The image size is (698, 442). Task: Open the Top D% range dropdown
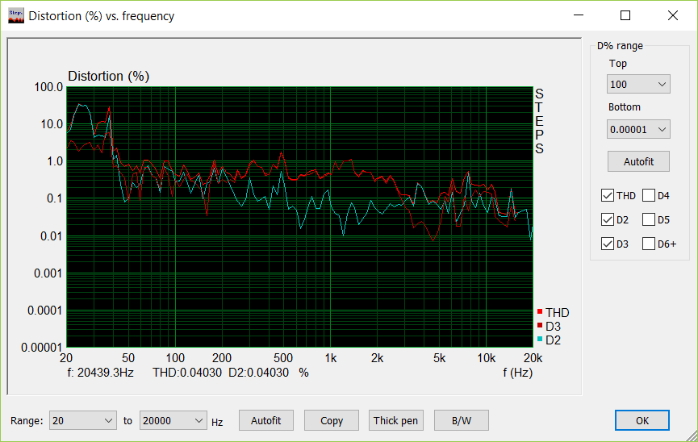(638, 84)
